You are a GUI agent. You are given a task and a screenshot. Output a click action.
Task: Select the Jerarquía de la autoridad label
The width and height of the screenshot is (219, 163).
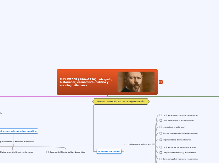pyautogui.click(x=173, y=127)
